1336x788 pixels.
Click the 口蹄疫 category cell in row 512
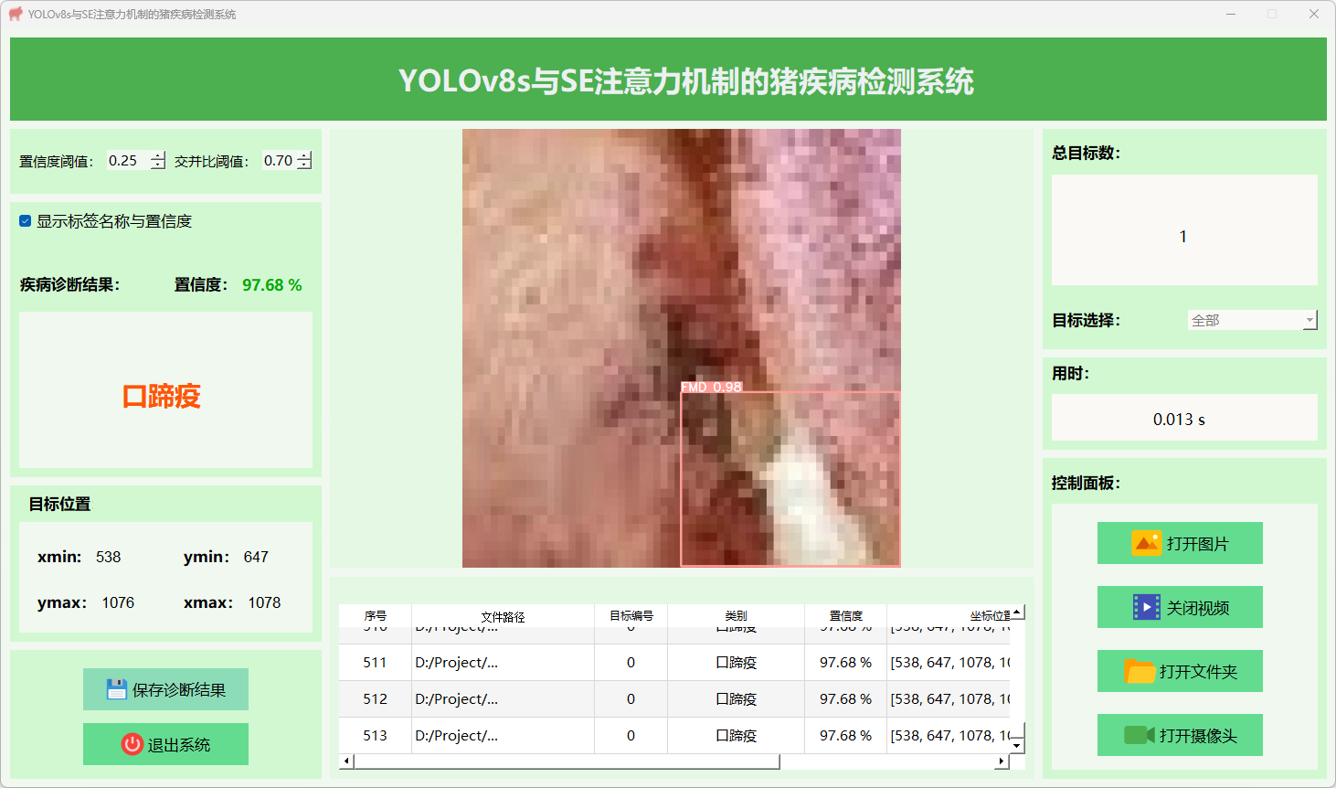click(x=737, y=699)
